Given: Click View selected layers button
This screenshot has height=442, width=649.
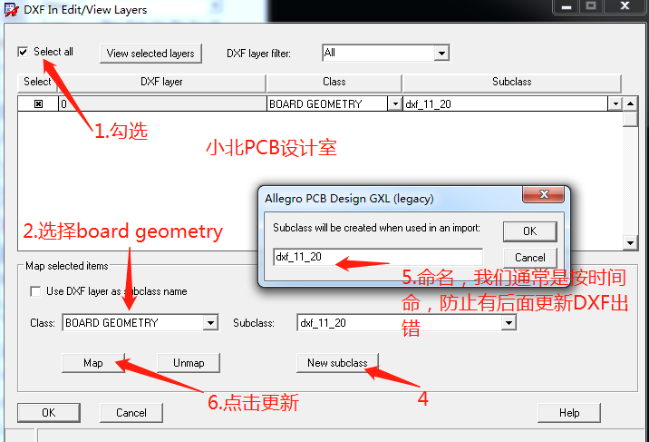Looking at the screenshot, I should click(150, 54).
